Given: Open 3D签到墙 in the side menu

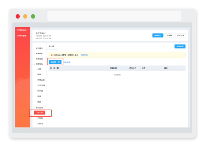Looking at the screenshot, I should 41,85.
